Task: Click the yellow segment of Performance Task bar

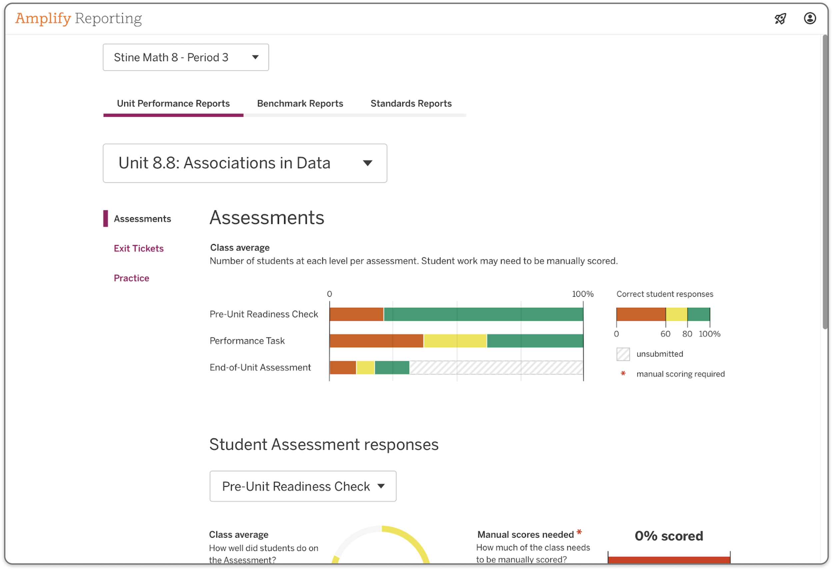Action: tap(455, 341)
